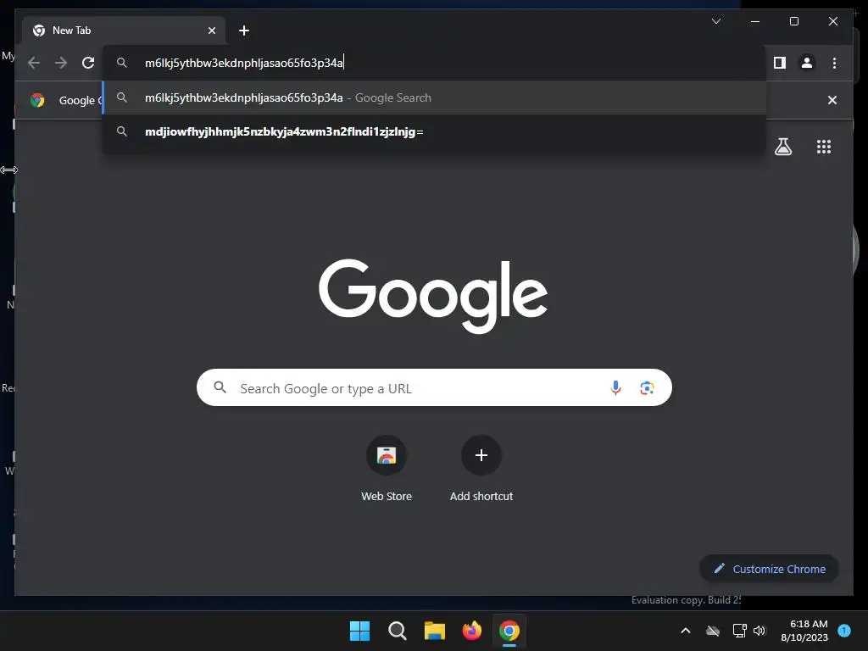
Task: Open Windows taskbar search
Action: click(397, 631)
